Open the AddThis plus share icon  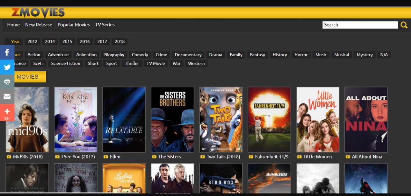click(x=7, y=111)
